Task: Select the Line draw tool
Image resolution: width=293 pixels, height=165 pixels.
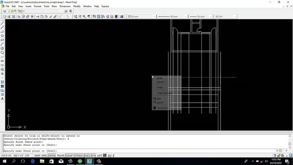Action: pos(2,23)
